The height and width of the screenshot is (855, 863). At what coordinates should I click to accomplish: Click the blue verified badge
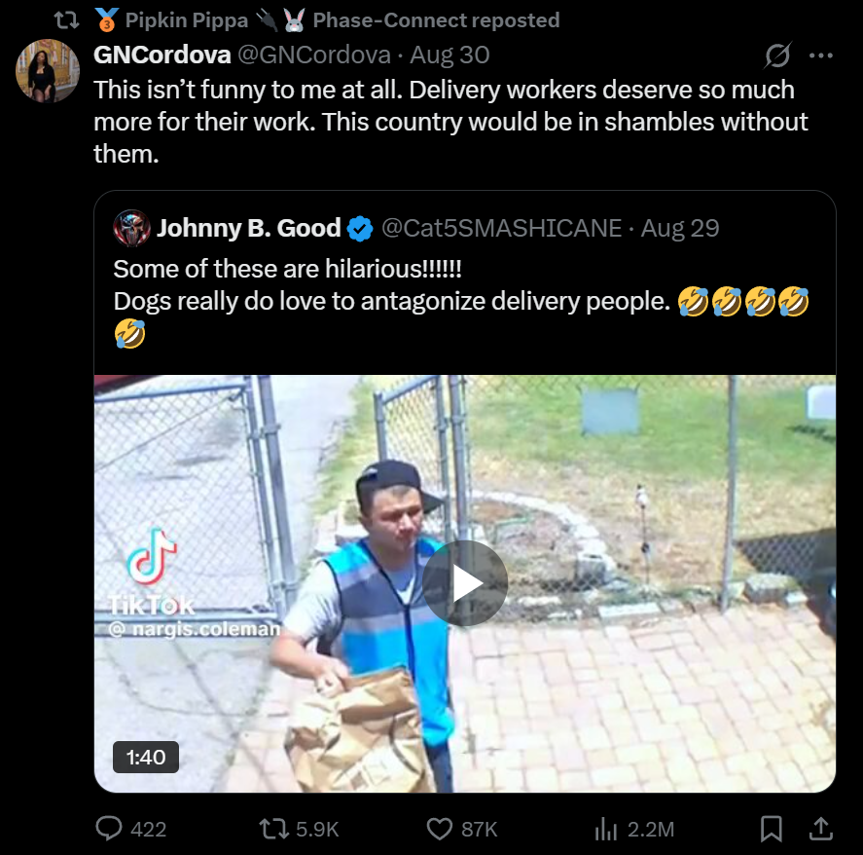point(361,229)
